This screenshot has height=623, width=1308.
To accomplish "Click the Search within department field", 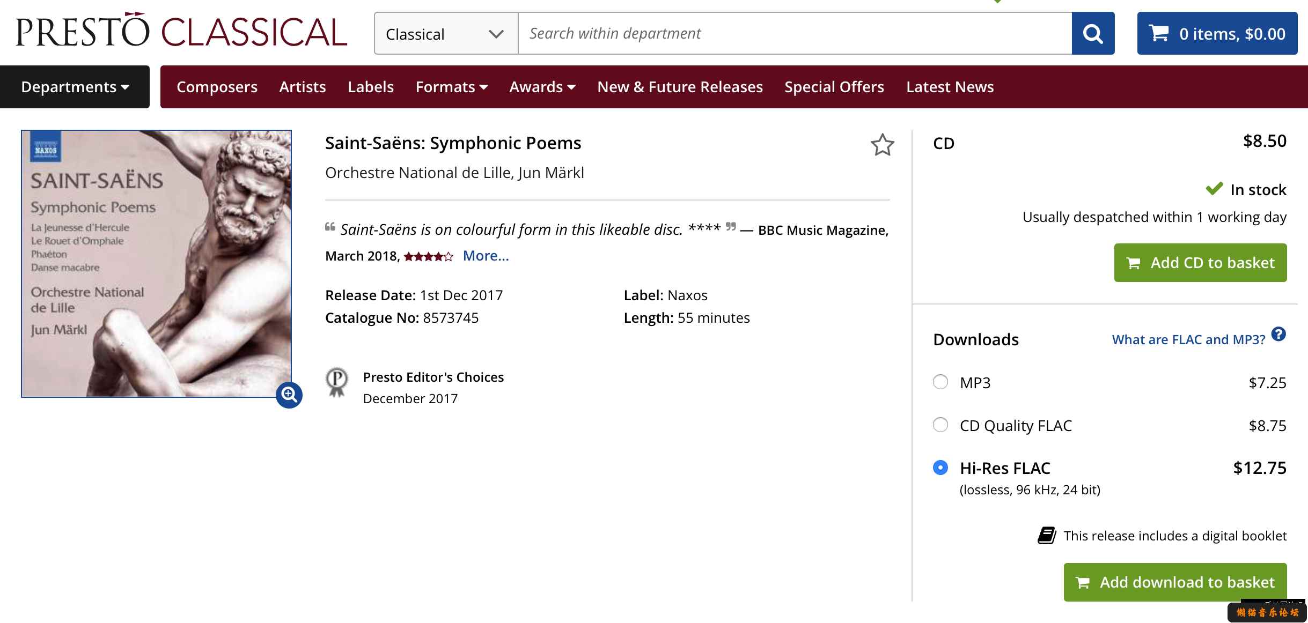I will point(795,33).
